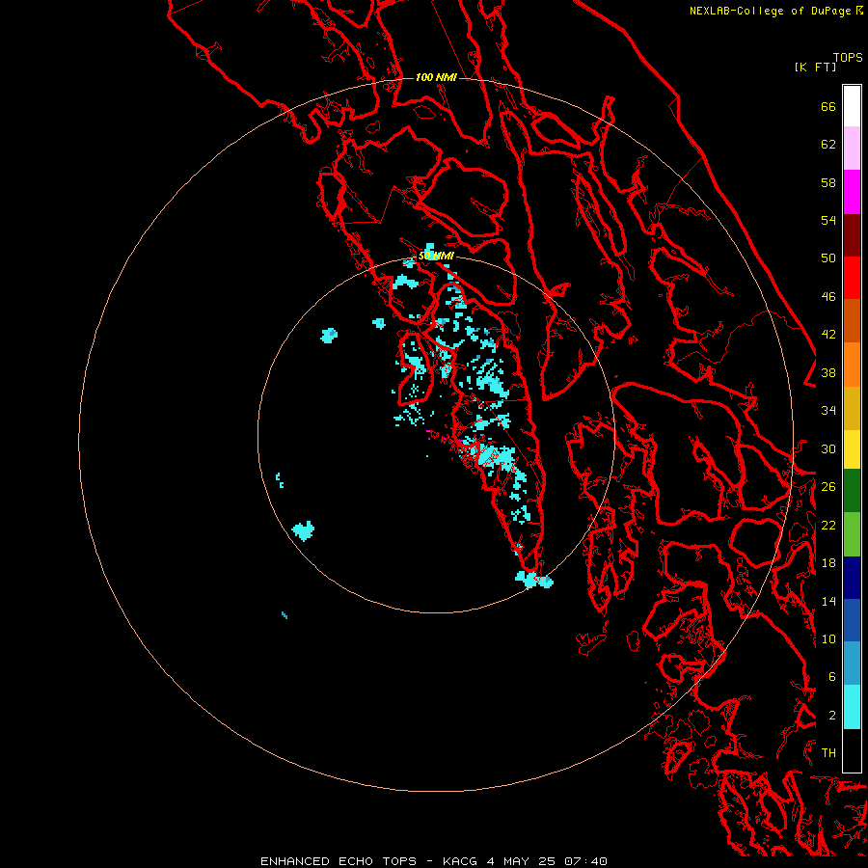
Task: Click the white 66 kft color swatch
Action: point(852,106)
